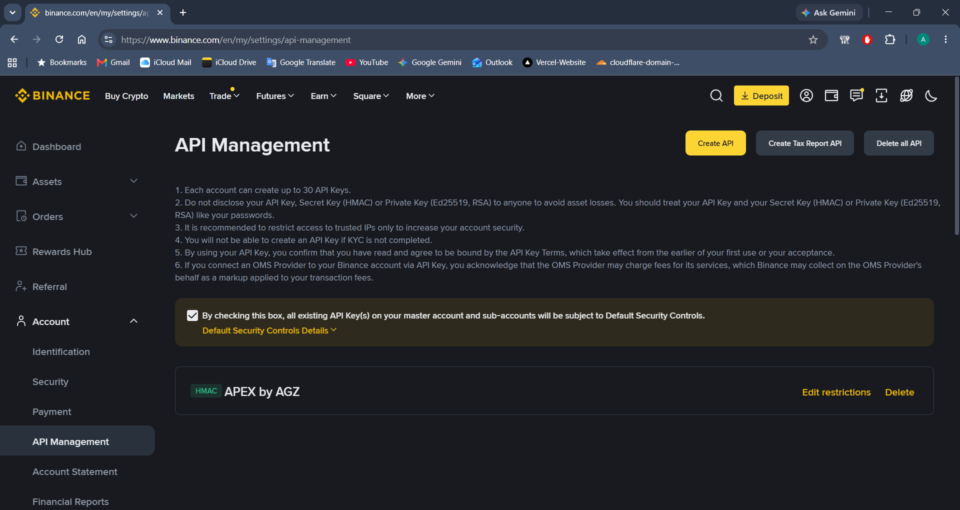Go to Markets page
This screenshot has width=960, height=510.
[x=178, y=96]
